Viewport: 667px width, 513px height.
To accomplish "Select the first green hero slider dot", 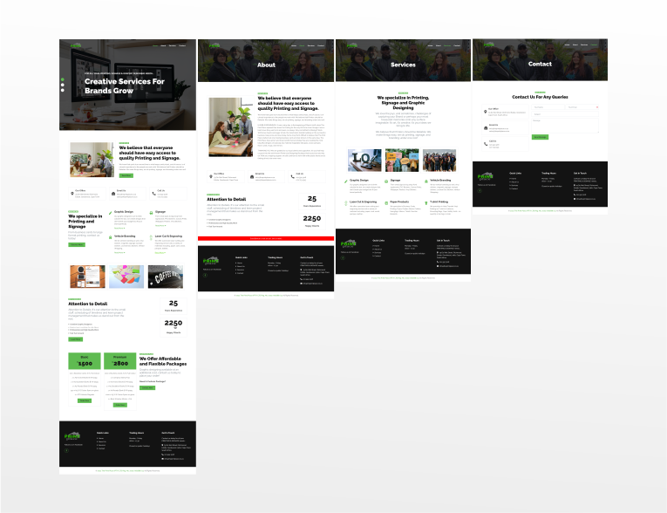I will [x=62, y=81].
